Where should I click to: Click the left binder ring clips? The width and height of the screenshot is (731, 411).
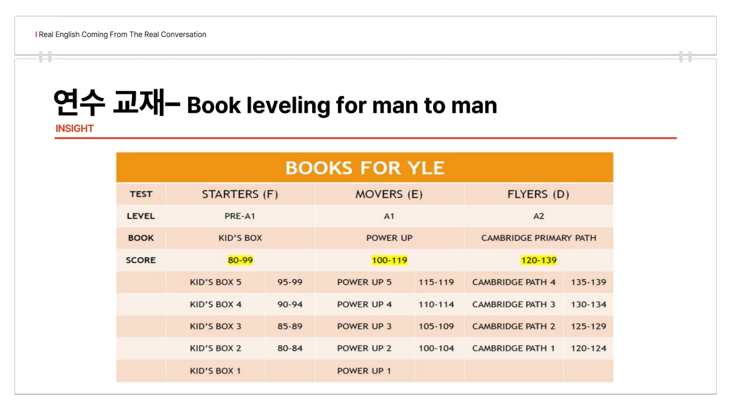pyautogui.click(x=45, y=57)
